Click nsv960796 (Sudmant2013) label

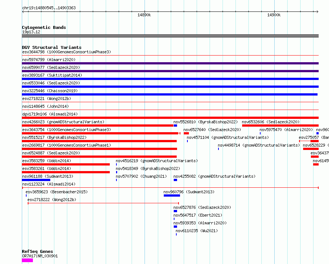(189, 192)
